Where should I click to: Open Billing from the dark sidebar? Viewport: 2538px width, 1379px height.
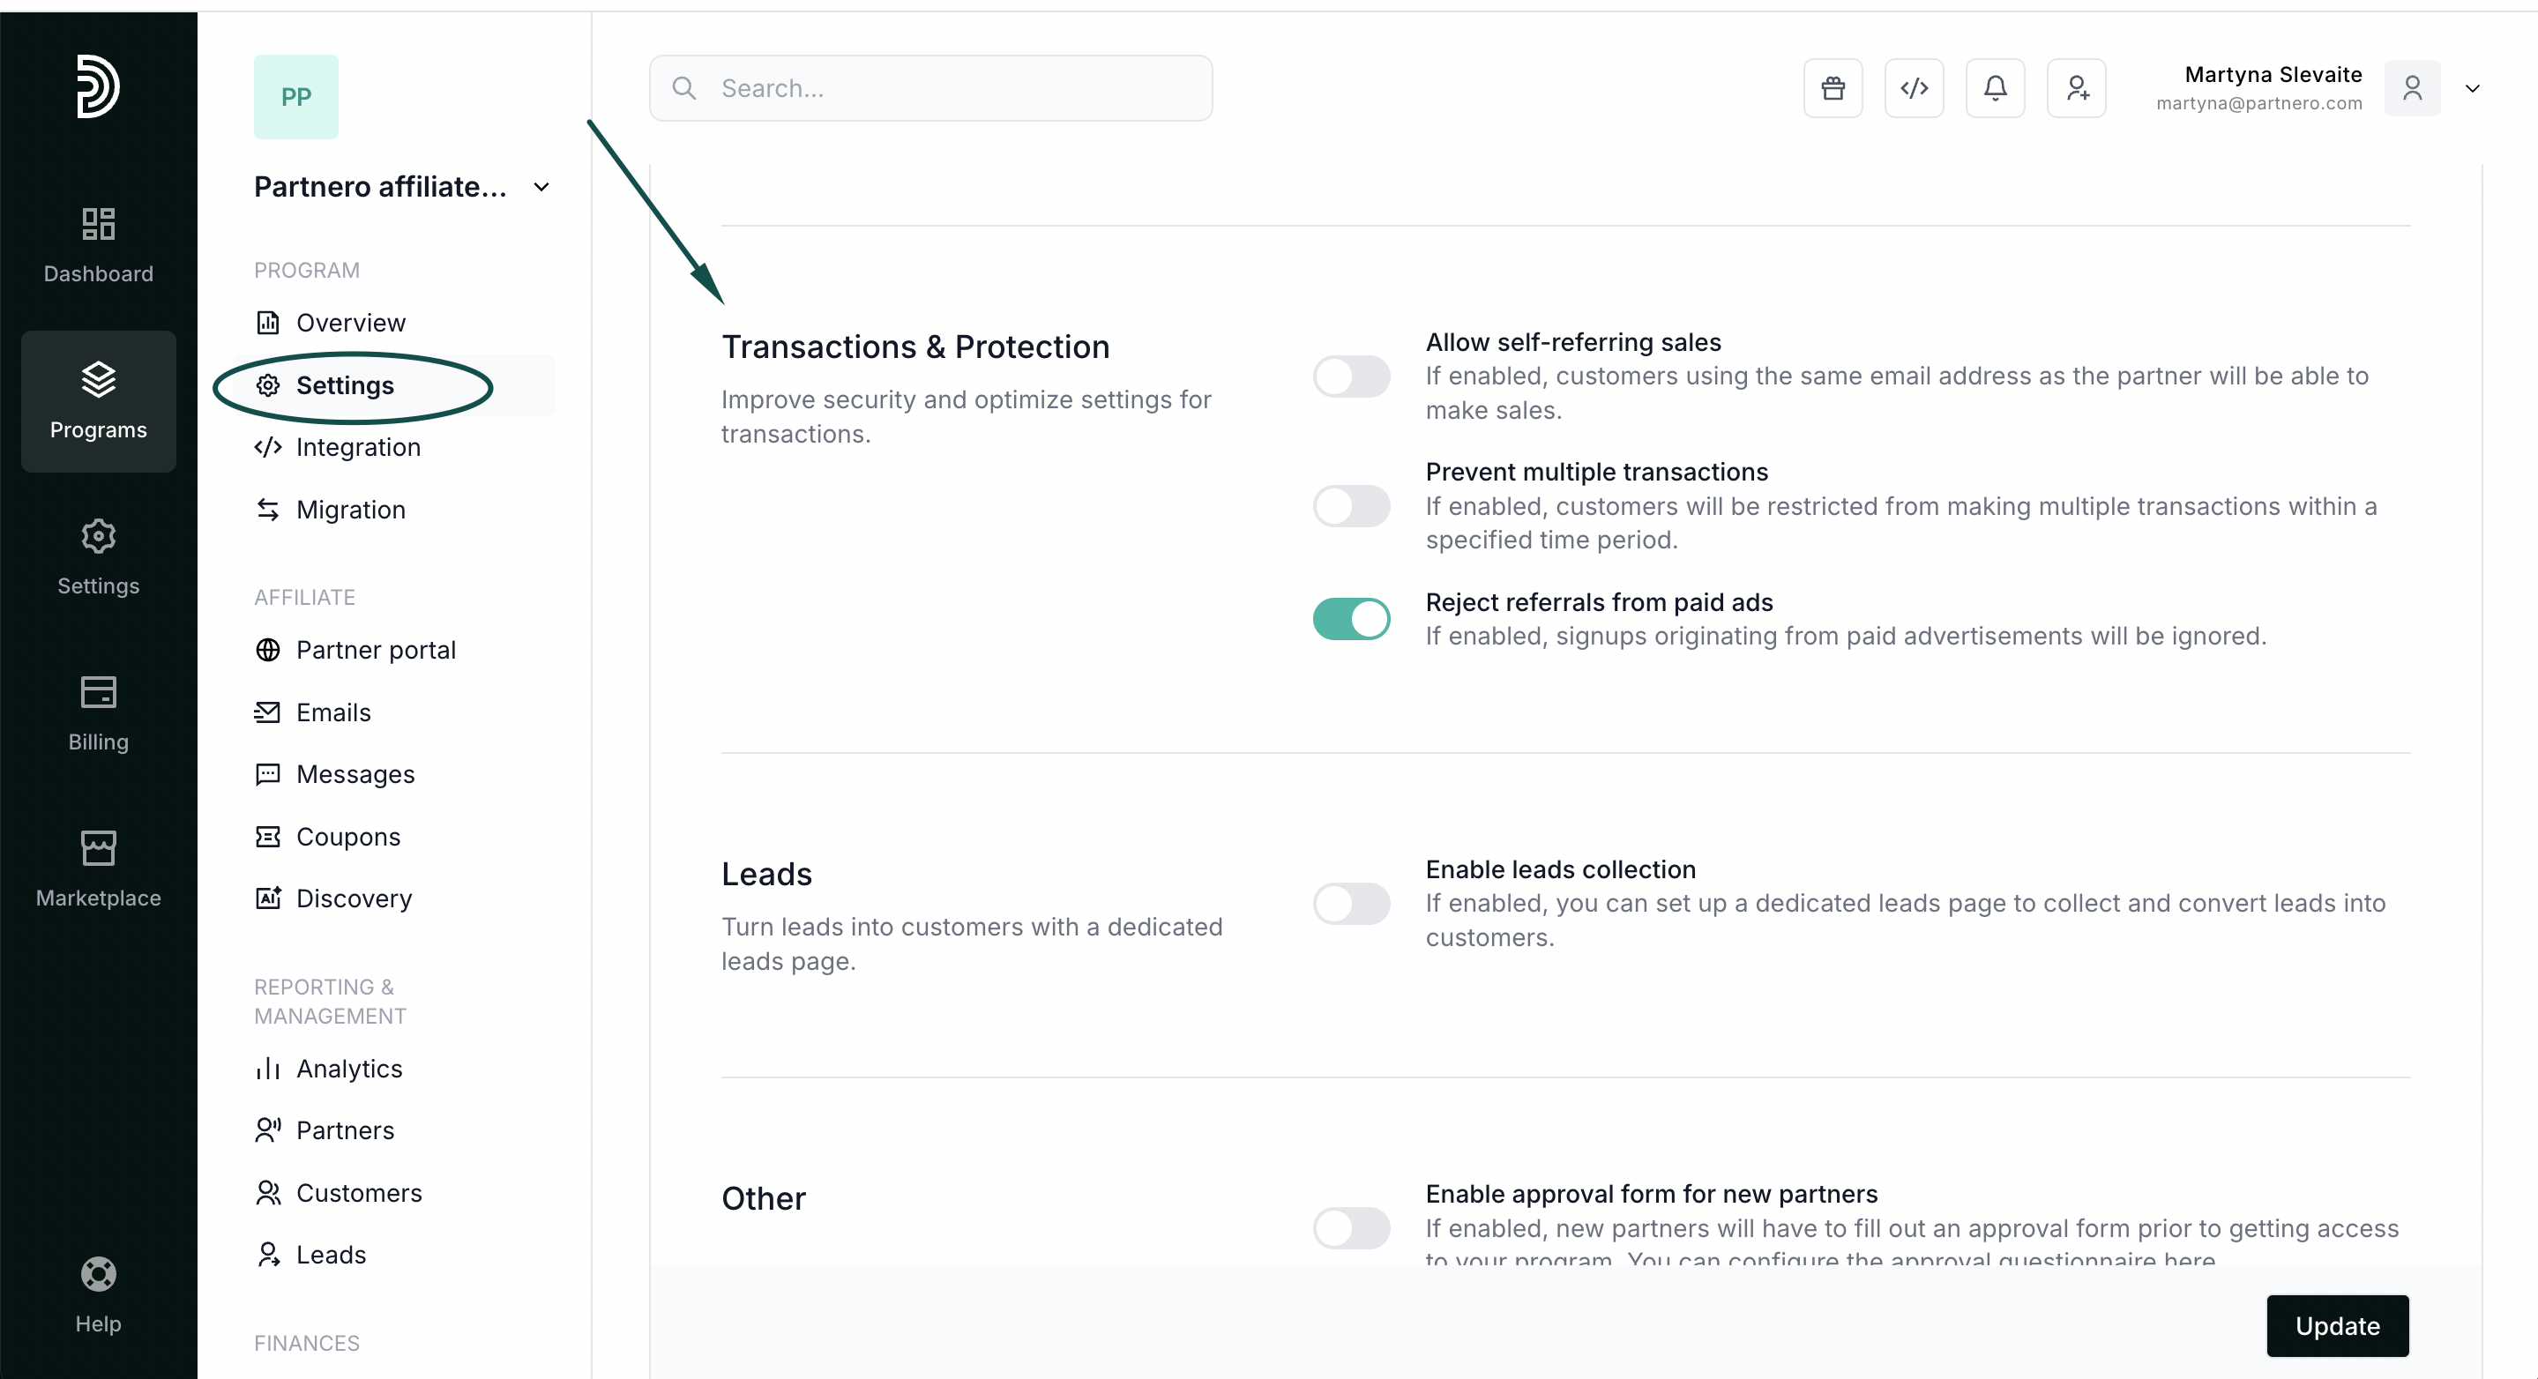(99, 713)
